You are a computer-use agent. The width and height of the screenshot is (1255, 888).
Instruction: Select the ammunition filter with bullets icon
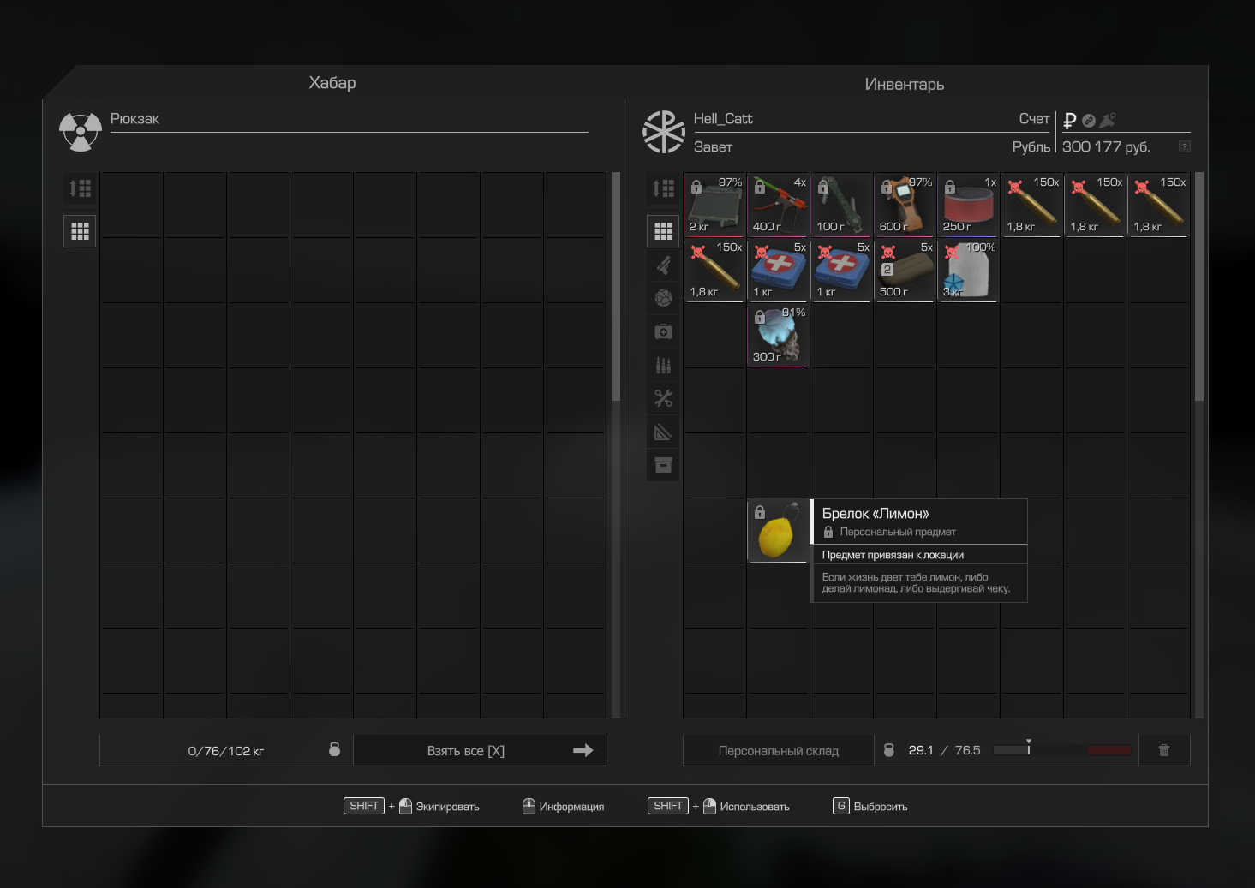[663, 365]
